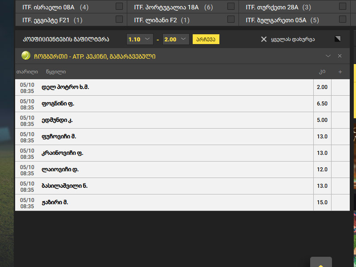Click the წყვილი column header
Viewport: 356px width, 267px height.
[x=56, y=72]
